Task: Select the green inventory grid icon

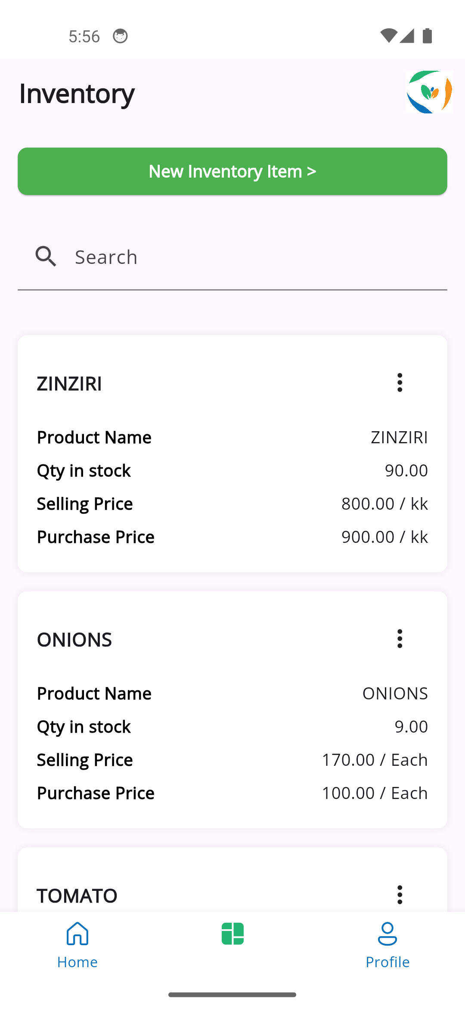Action: click(x=232, y=934)
